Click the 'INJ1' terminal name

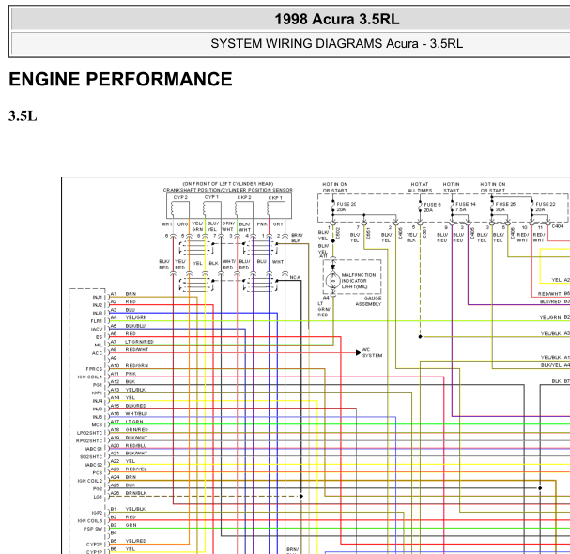[98, 298]
